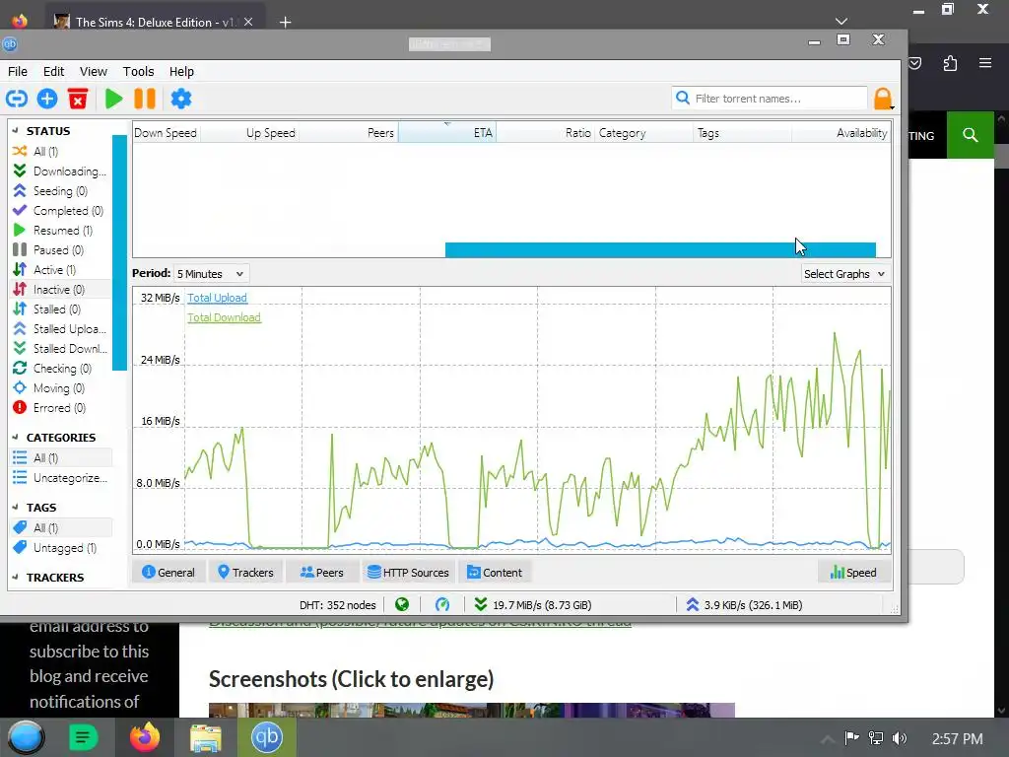Screen dimensions: 1009x757
Task: Click the green globe connection status icon
Action: (402, 604)
